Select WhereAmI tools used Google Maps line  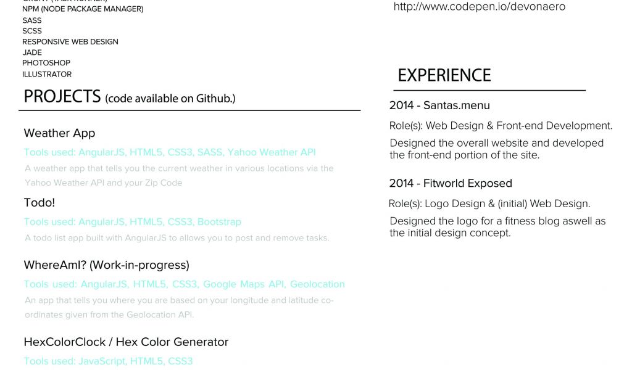pyautogui.click(x=184, y=284)
